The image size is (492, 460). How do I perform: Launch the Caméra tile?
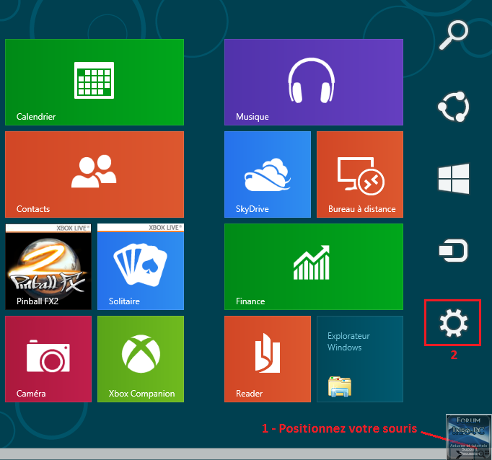48,359
